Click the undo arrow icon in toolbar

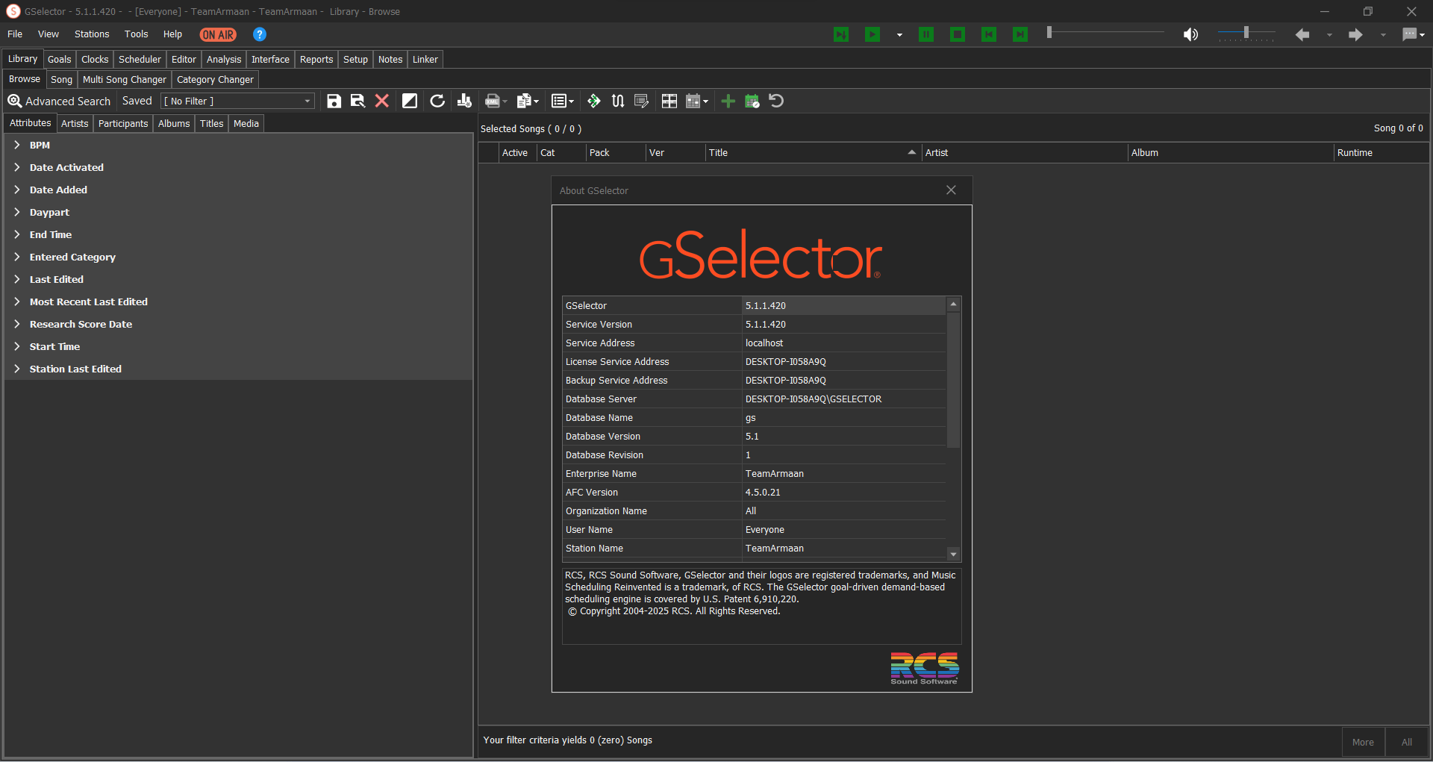[776, 102]
